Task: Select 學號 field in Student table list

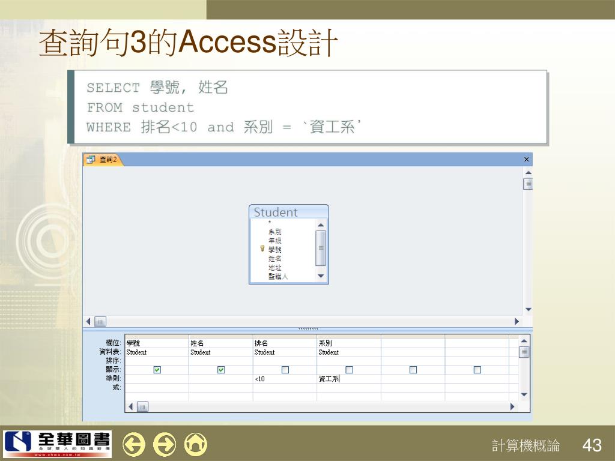Action: click(x=274, y=249)
